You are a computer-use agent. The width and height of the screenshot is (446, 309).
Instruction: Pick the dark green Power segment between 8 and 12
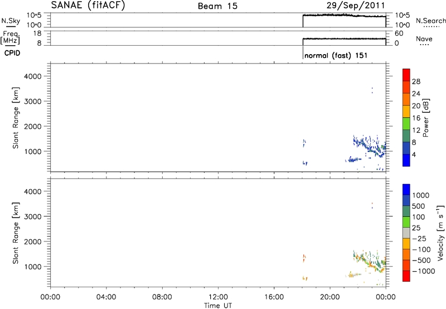tap(406, 136)
